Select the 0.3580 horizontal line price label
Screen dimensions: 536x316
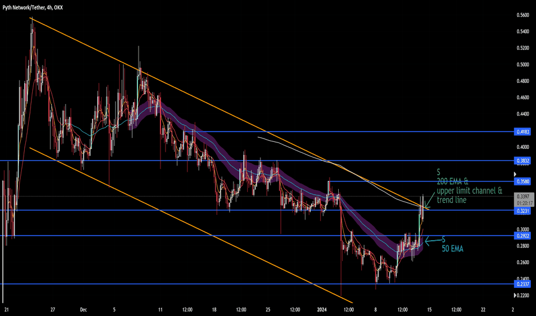(522, 182)
